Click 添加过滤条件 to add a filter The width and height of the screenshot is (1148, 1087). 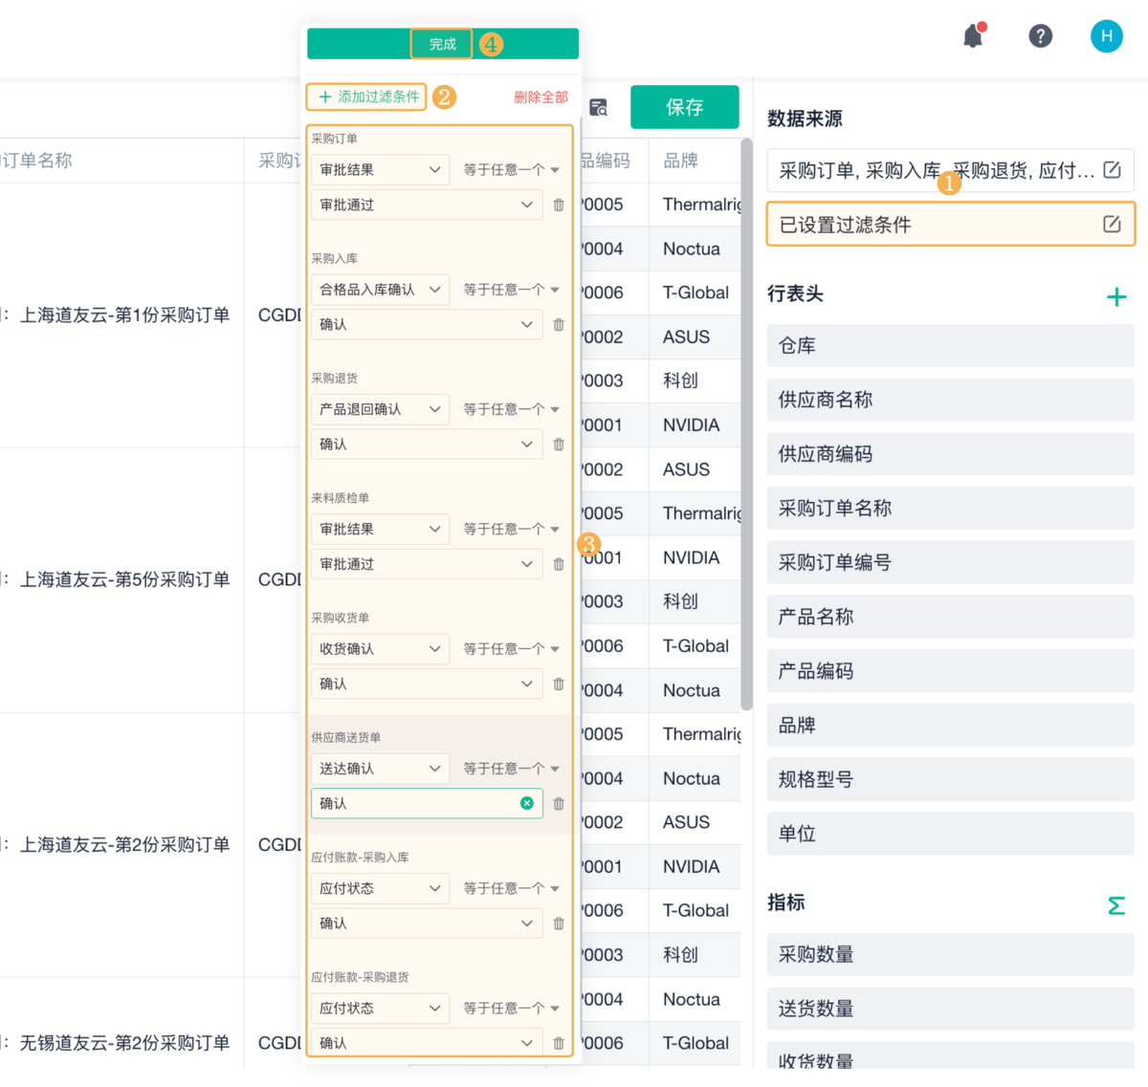tap(367, 97)
